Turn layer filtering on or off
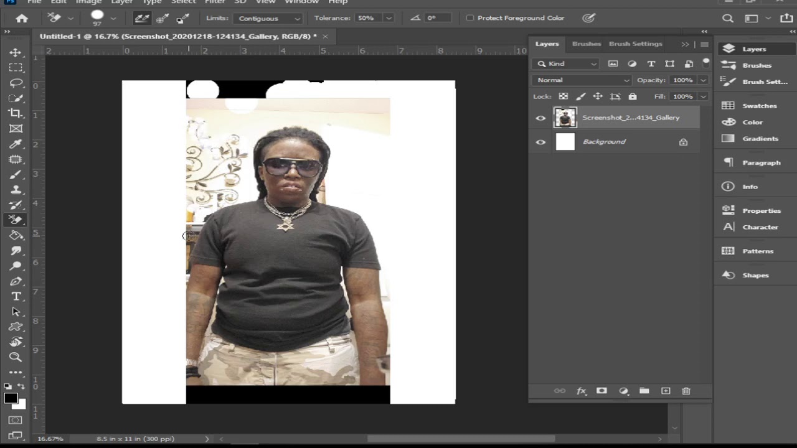 click(x=705, y=62)
